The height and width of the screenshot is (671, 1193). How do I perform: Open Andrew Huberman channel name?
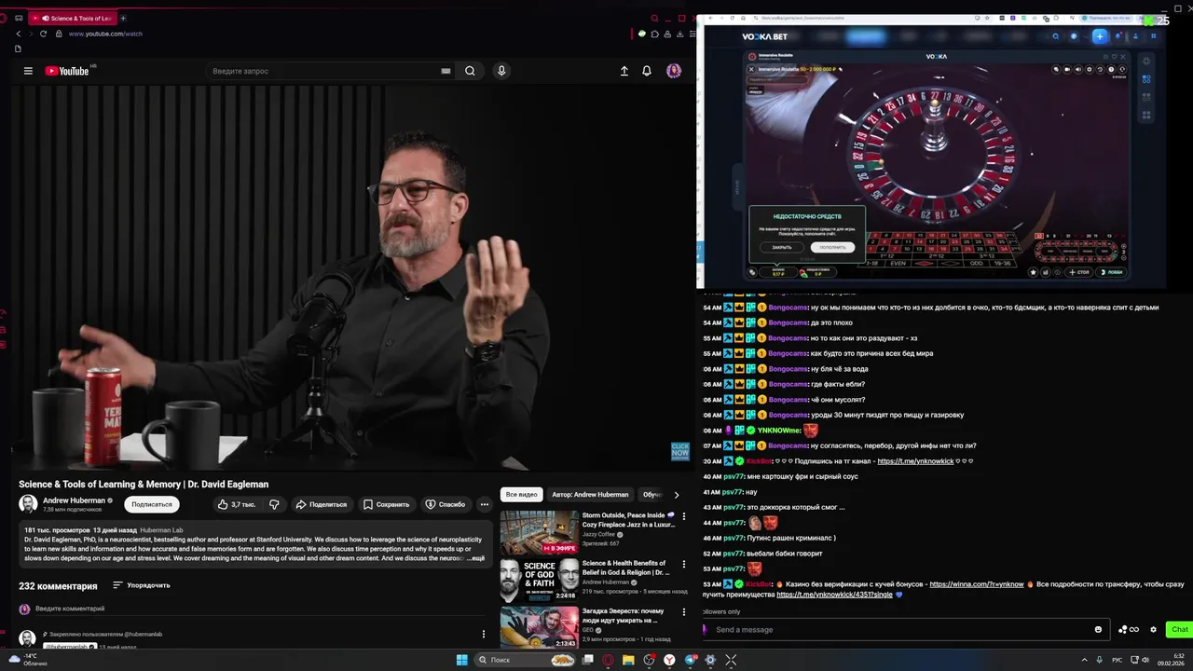click(74, 500)
